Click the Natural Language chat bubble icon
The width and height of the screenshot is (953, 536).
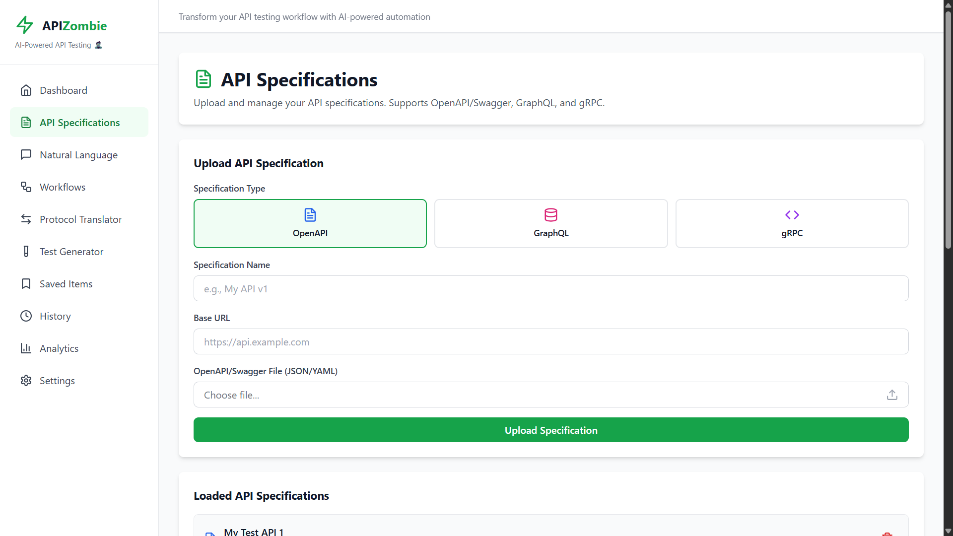[x=26, y=155]
